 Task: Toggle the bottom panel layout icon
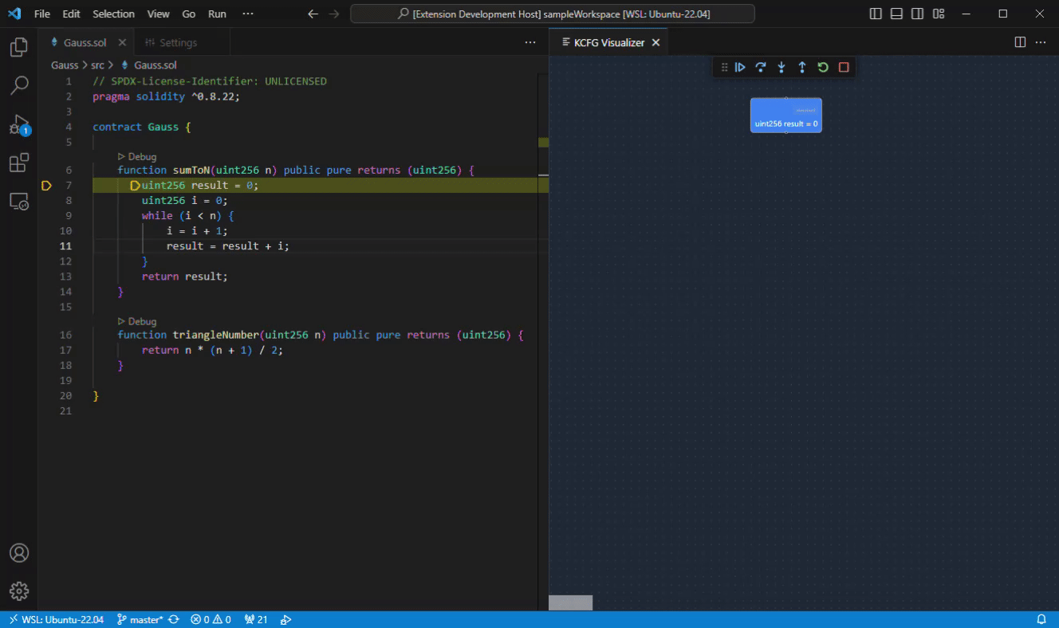click(896, 14)
